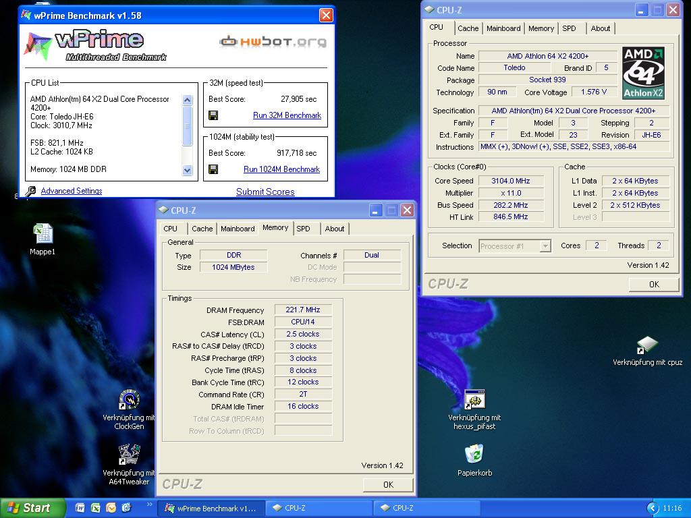Screen dimensions: 691x518
Task: Click the Core Voltage value 1.576 V
Action: [x=594, y=92]
